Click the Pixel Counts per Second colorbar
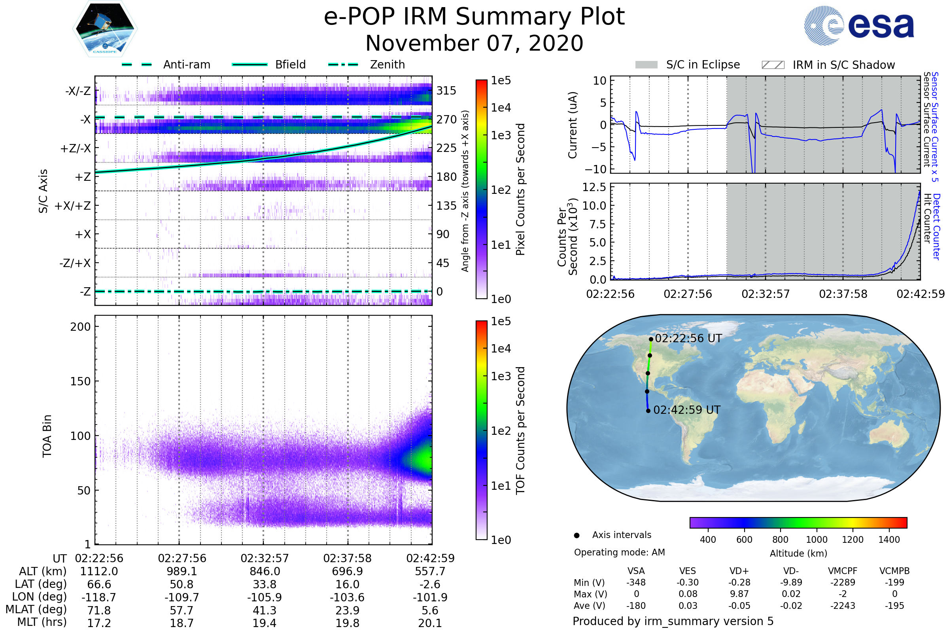Image resolution: width=949 pixels, height=633 pixels. tap(481, 190)
